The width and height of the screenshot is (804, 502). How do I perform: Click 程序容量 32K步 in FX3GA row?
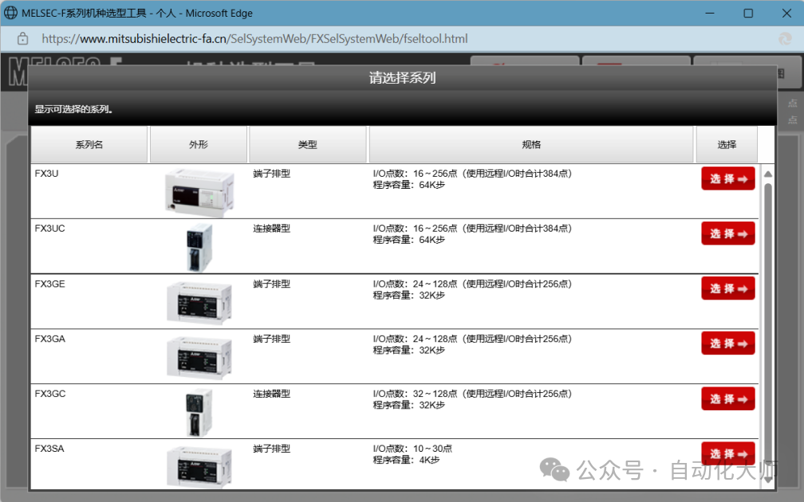coord(408,350)
